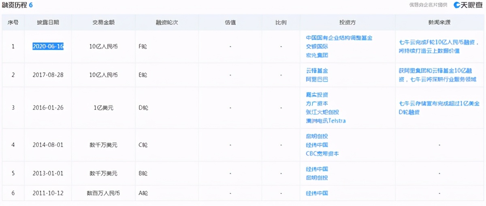486x206 pixels.
Task: Open 经纬中国 in the 2013-01-01 row
Action: point(317,169)
